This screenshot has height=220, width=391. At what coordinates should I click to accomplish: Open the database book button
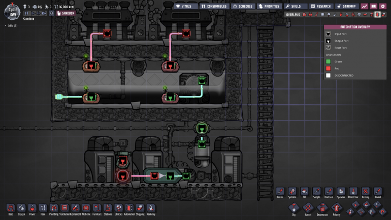point(374,6)
